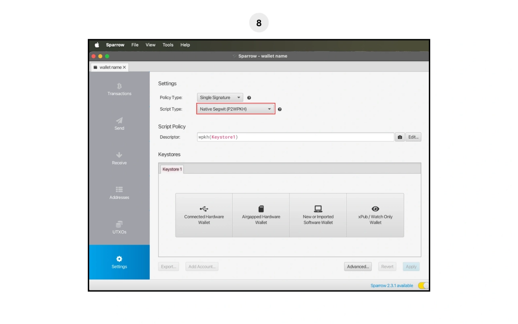This screenshot has width=518, height=324.
Task: Click the Script Type help icon
Action: pos(280,109)
